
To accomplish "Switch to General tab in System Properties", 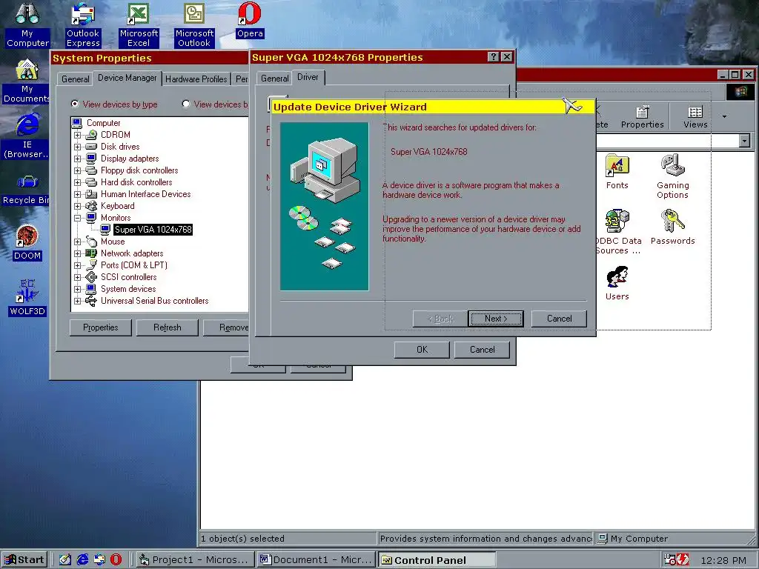I will click(75, 79).
